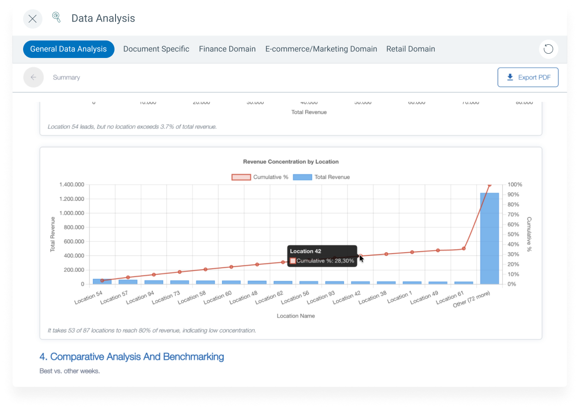Click the Location 54 leads caption
Image resolution: width=580 pixels, height=410 pixels.
pos(132,127)
